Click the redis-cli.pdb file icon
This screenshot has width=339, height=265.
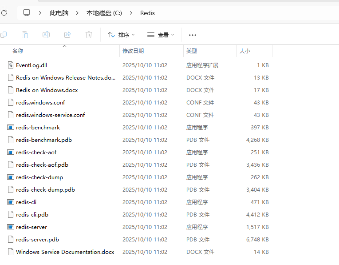[x=11, y=214]
